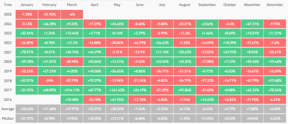Click the +78.51% January 2021 cell

(27, 52)
